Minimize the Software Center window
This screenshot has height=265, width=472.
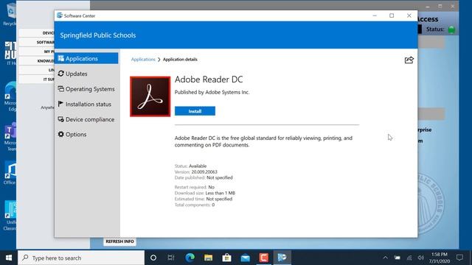coord(375,15)
